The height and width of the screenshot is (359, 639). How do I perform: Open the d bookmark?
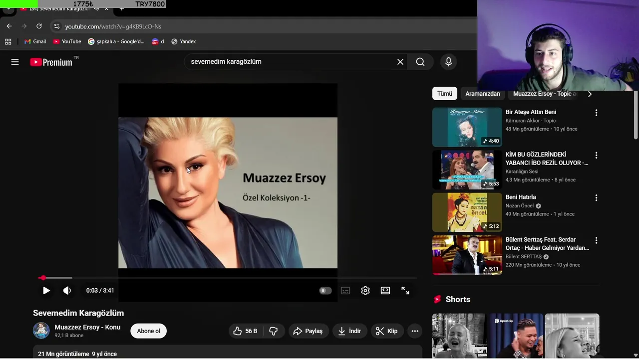click(158, 41)
